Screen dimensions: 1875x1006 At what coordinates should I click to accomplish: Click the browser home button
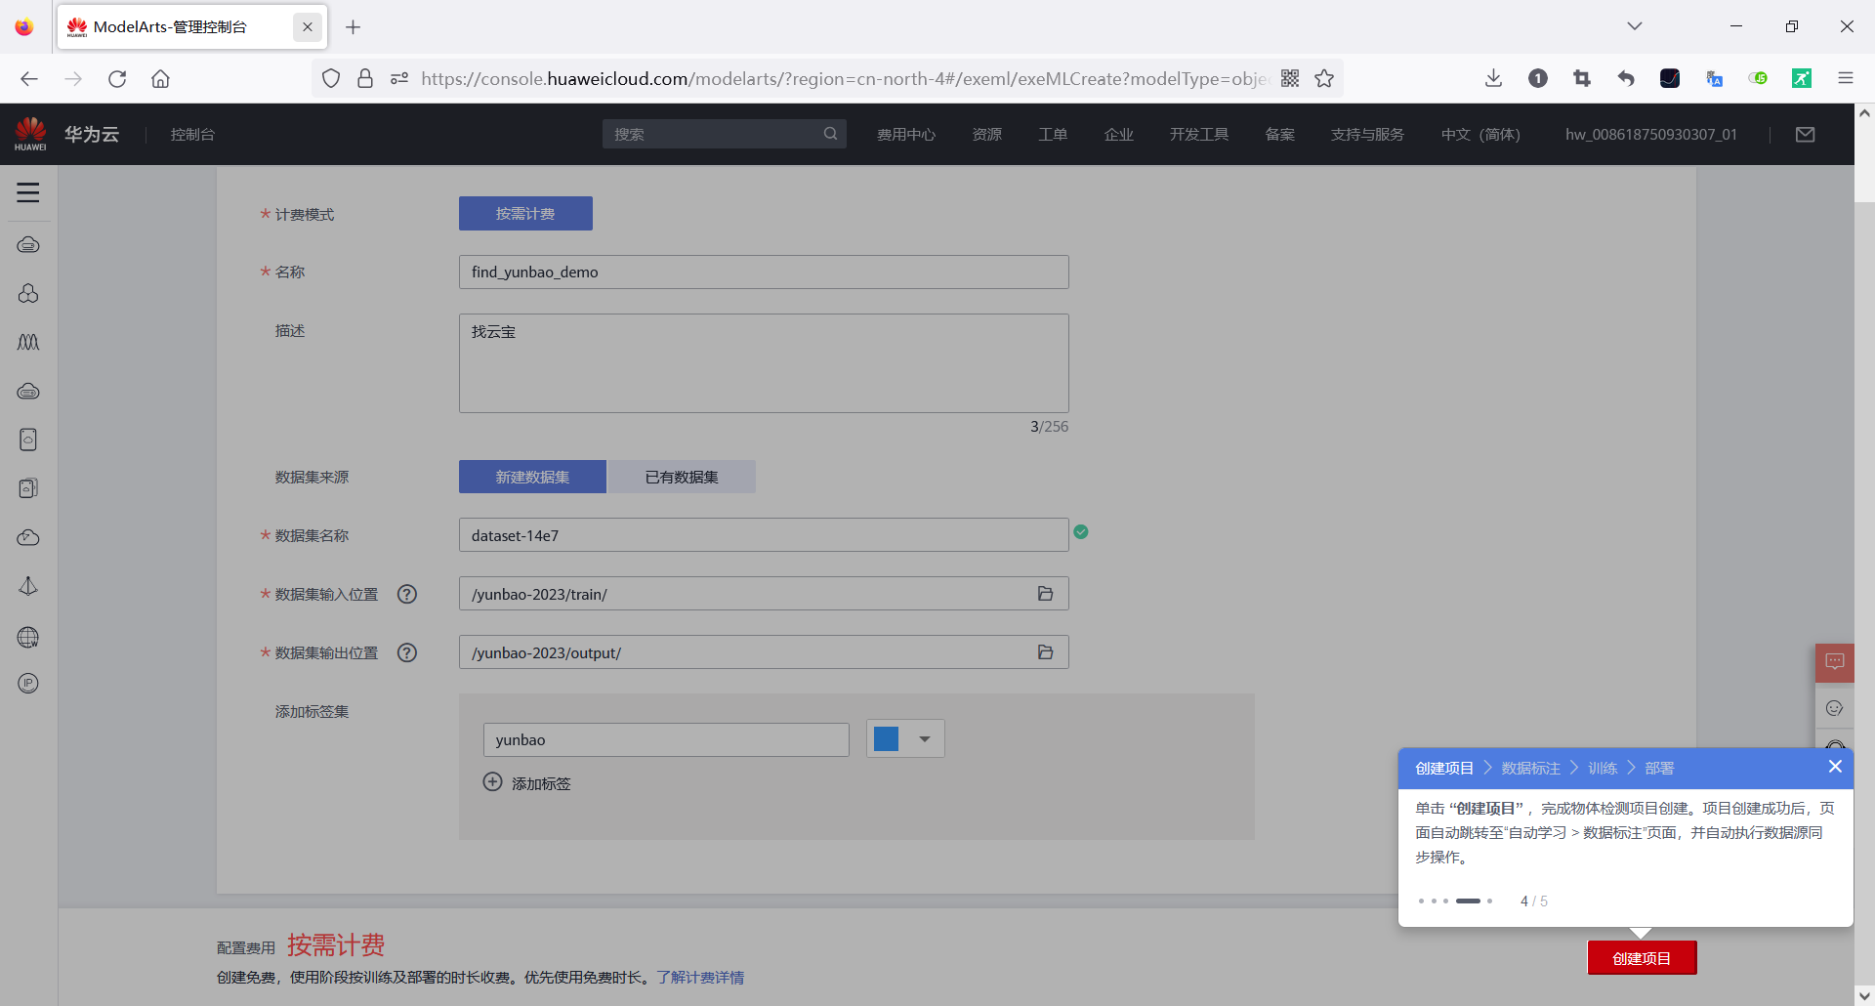[x=160, y=78]
